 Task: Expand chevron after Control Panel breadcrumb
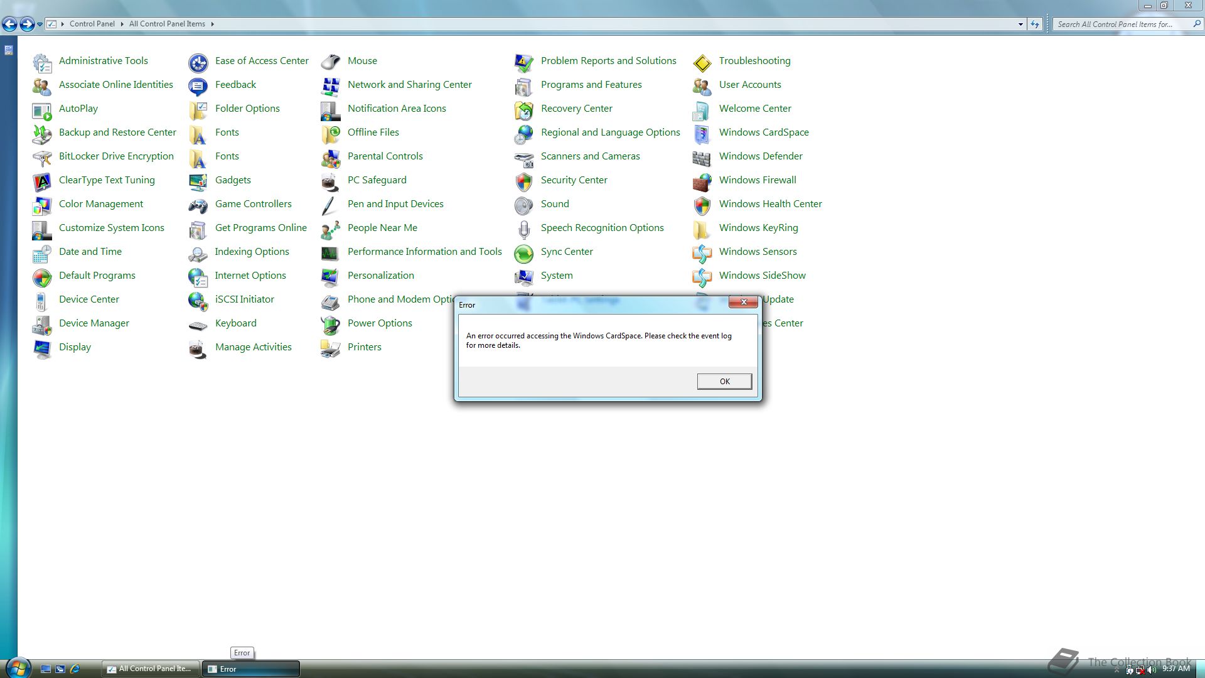click(x=122, y=24)
